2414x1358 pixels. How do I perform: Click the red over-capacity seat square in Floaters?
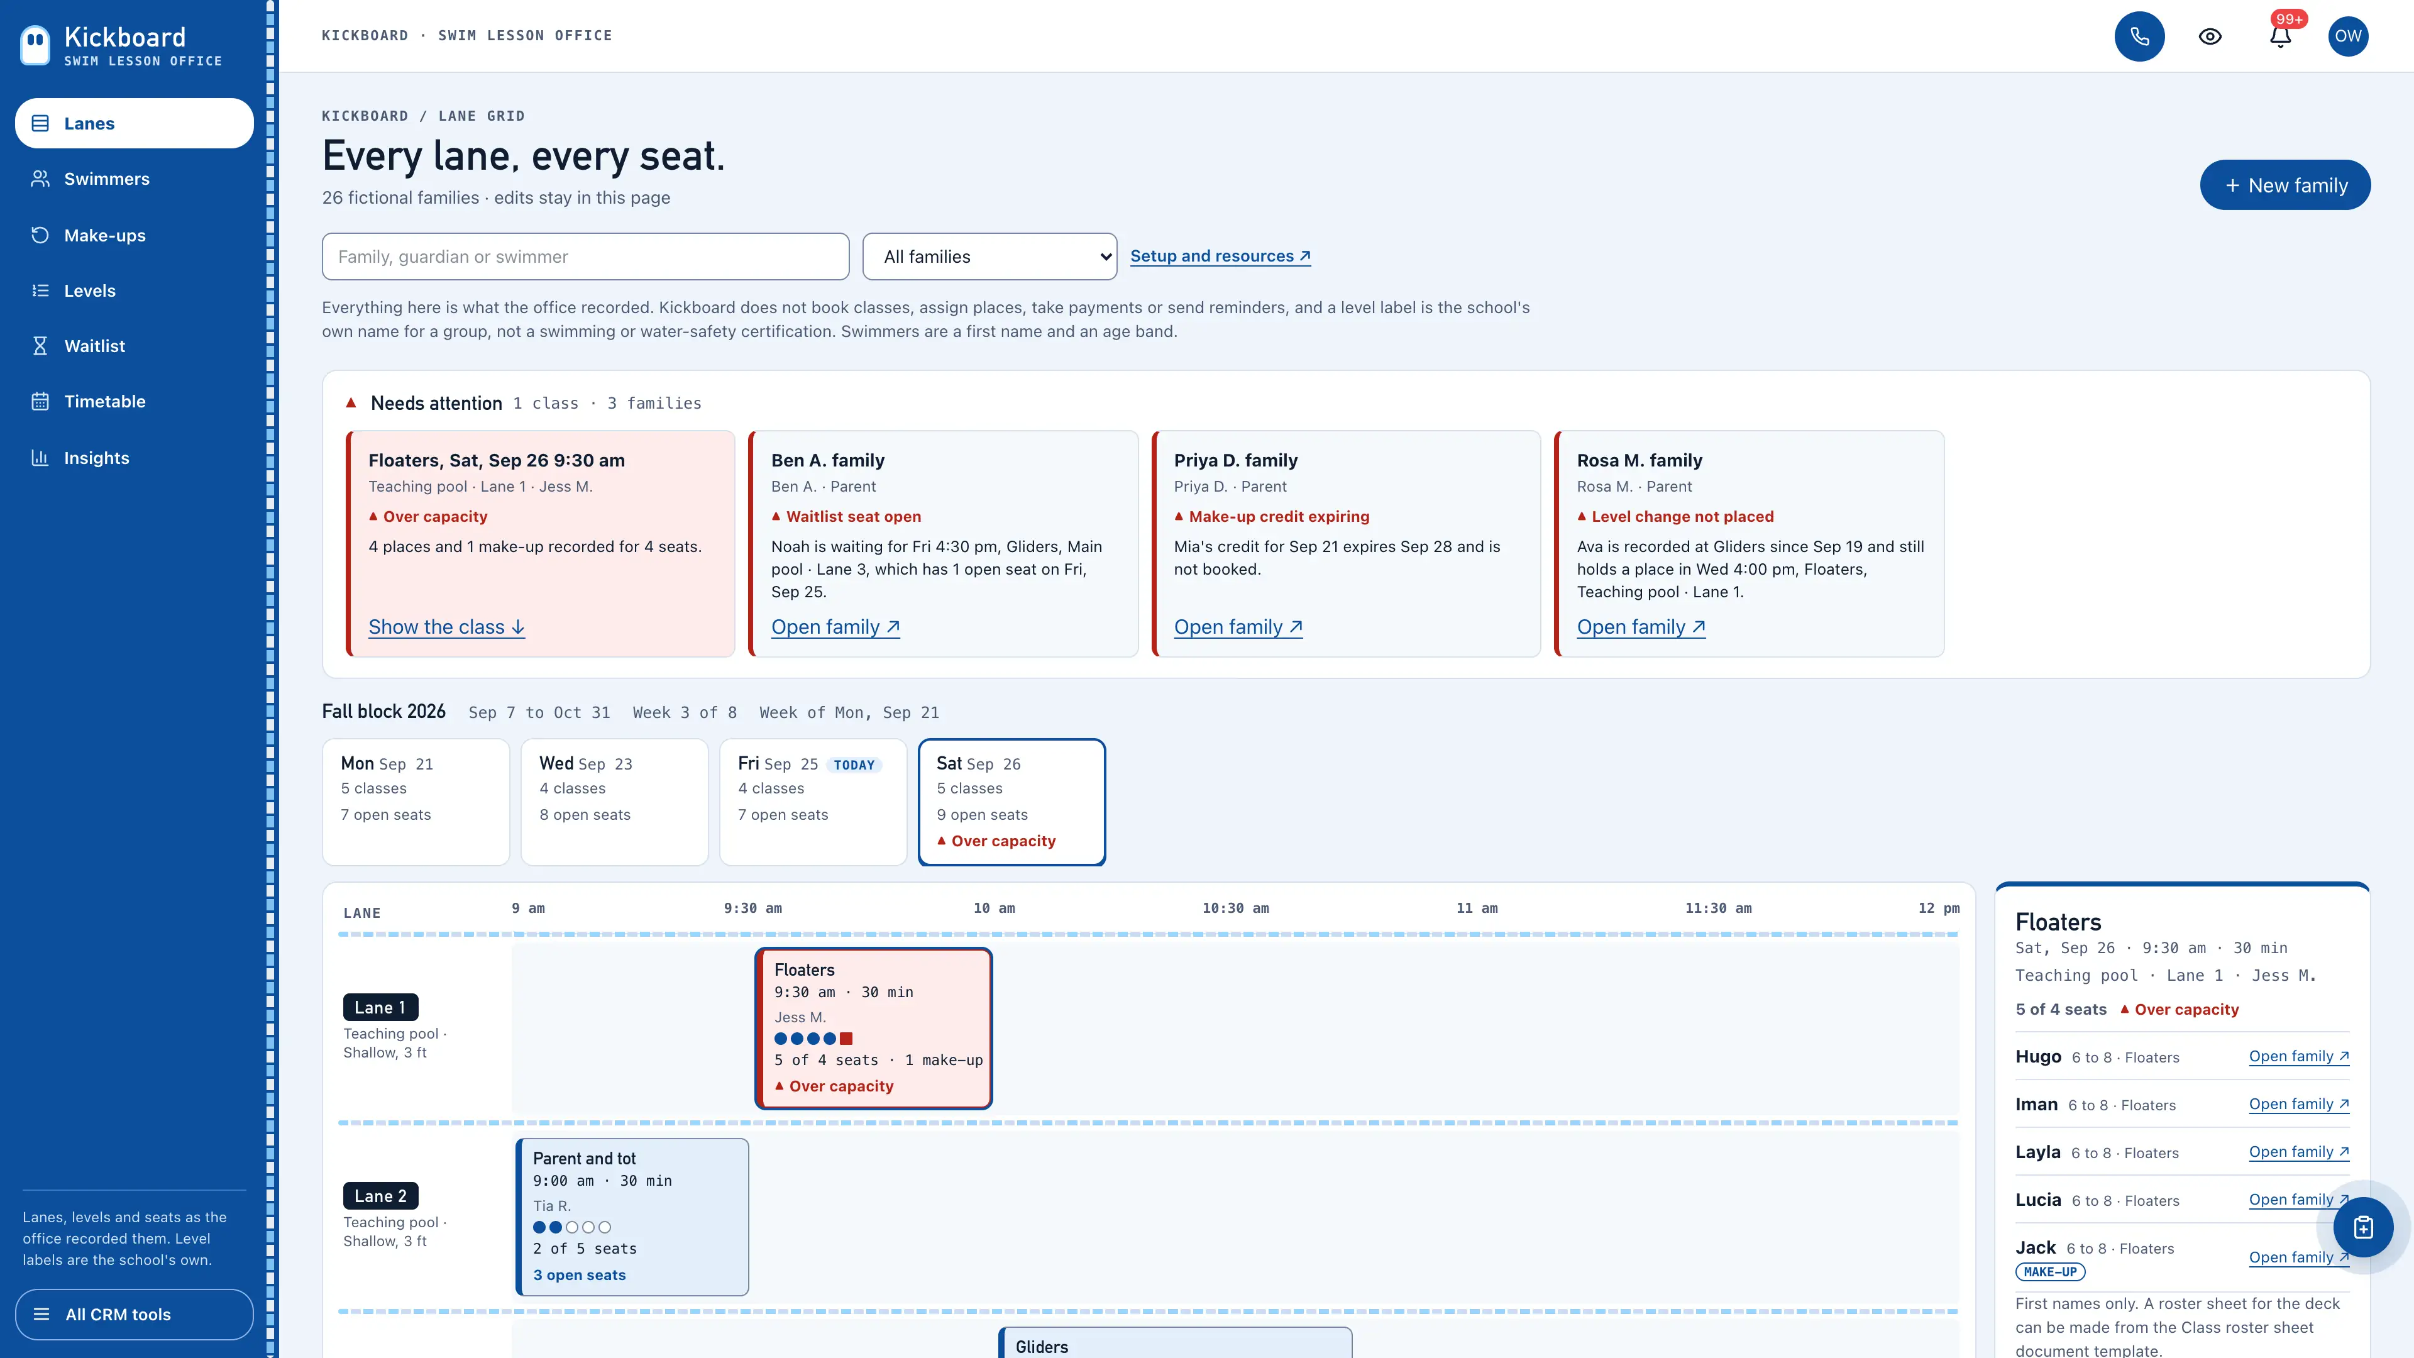[x=846, y=1039]
